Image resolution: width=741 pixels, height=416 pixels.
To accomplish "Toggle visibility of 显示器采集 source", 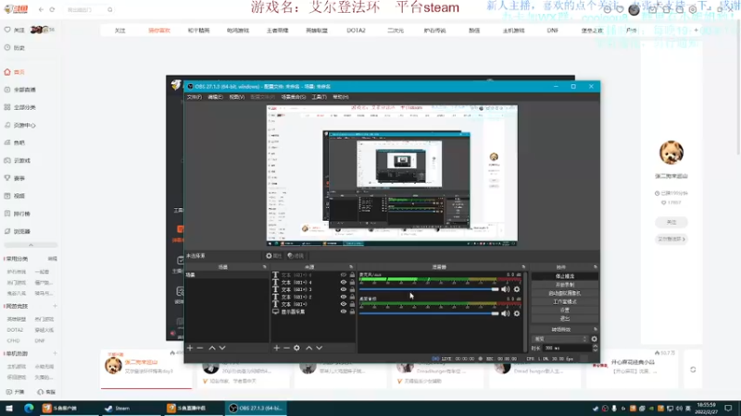I will (344, 312).
